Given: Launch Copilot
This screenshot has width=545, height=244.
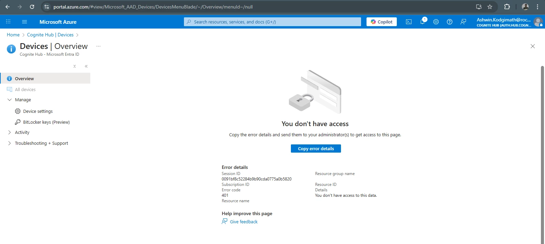Looking at the screenshot, I should coord(381,22).
